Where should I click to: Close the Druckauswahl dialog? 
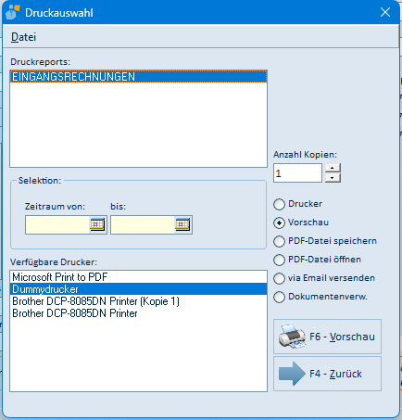385,12
